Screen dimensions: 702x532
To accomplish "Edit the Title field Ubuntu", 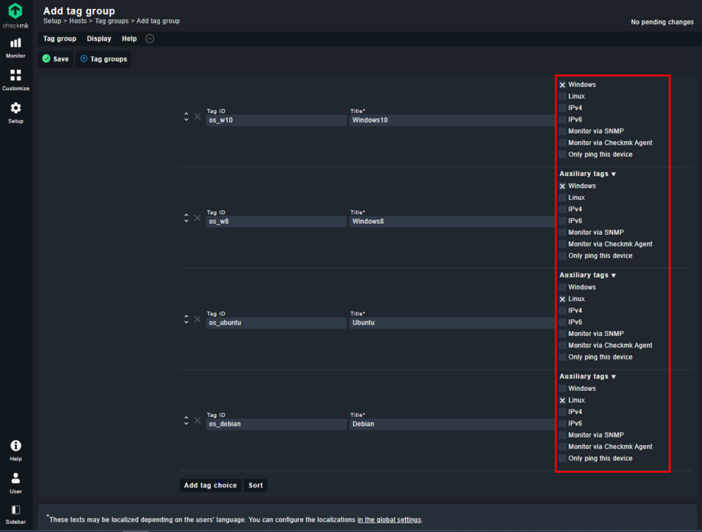I will [452, 322].
